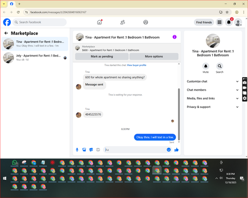Image resolution: width=248 pixels, height=198 pixels.
Task: Click the "Okay thnx. I will text in a few." bubble
Action: tap(155, 137)
